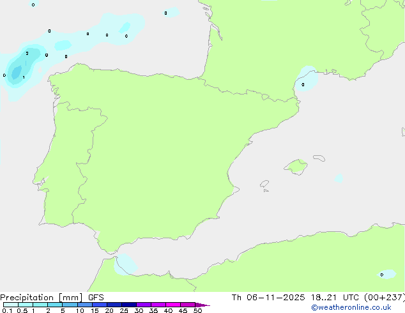Viewport: 405px width, 313px height.
Task: Select the '[mm]' unit label
Action: tap(70, 298)
